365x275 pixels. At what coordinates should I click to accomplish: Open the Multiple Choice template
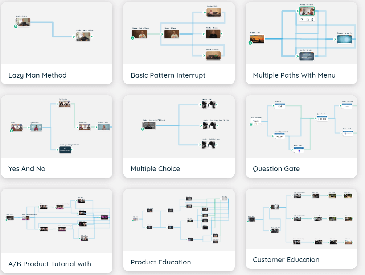[155, 168]
